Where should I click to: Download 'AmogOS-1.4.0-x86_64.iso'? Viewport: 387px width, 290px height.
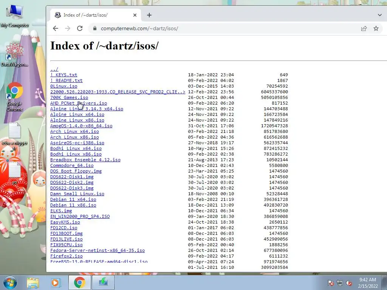[x=81, y=126]
